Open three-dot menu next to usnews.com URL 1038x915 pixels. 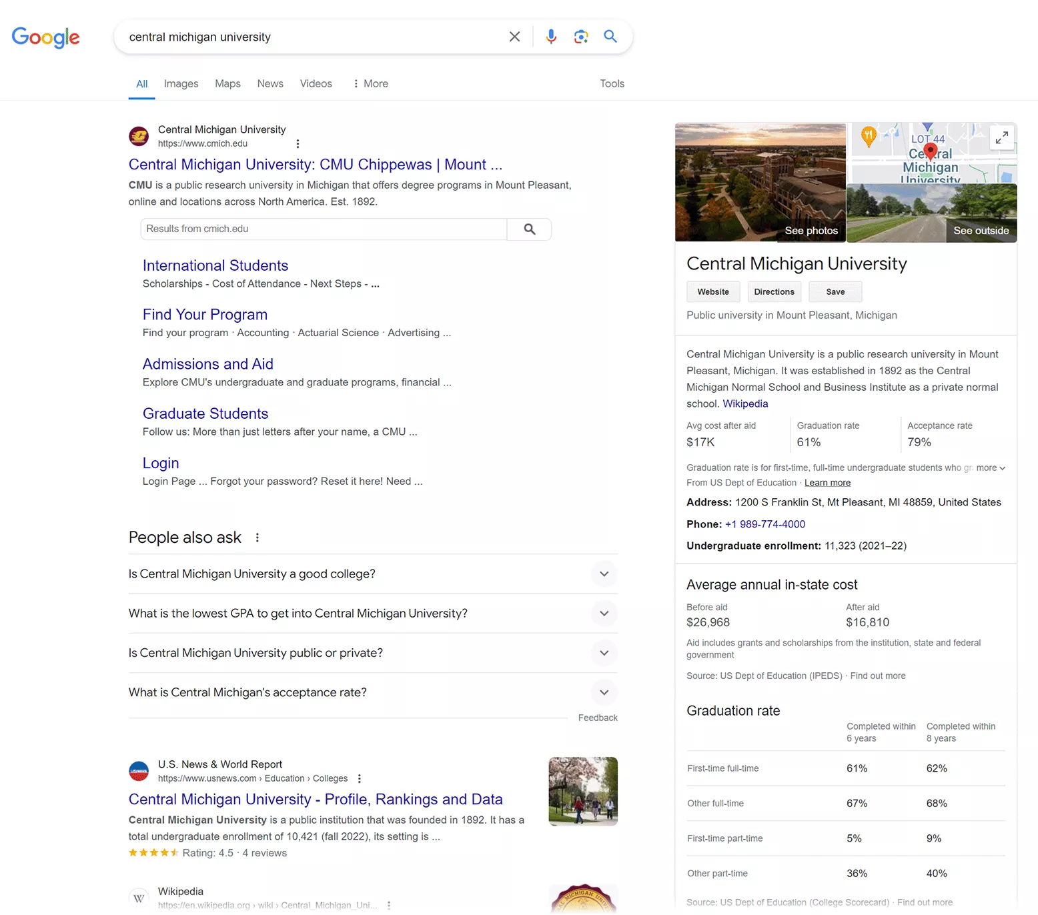pyautogui.click(x=360, y=778)
